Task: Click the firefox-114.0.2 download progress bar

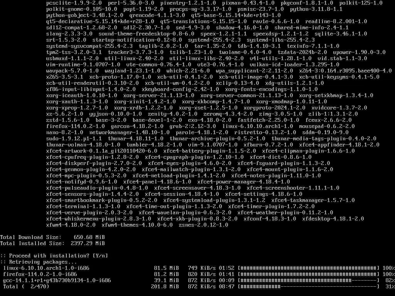Action: (309, 274)
